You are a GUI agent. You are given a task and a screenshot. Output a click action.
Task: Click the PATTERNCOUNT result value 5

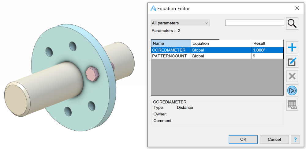point(254,56)
